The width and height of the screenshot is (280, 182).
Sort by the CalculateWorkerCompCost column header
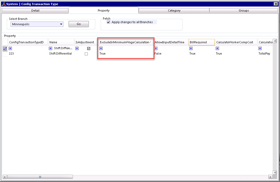pyautogui.click(x=236, y=42)
